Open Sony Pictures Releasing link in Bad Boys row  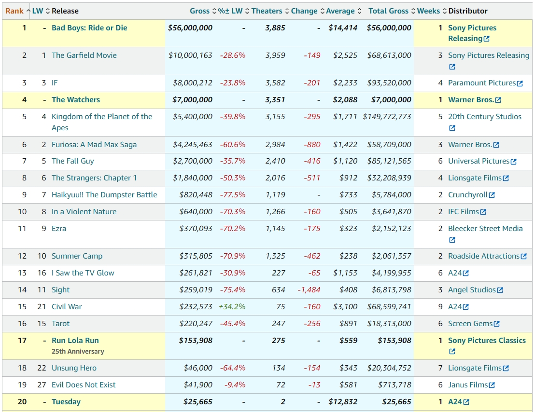click(472, 33)
